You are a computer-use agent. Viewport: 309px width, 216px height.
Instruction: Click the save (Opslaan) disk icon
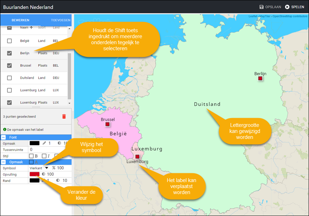[262, 7]
